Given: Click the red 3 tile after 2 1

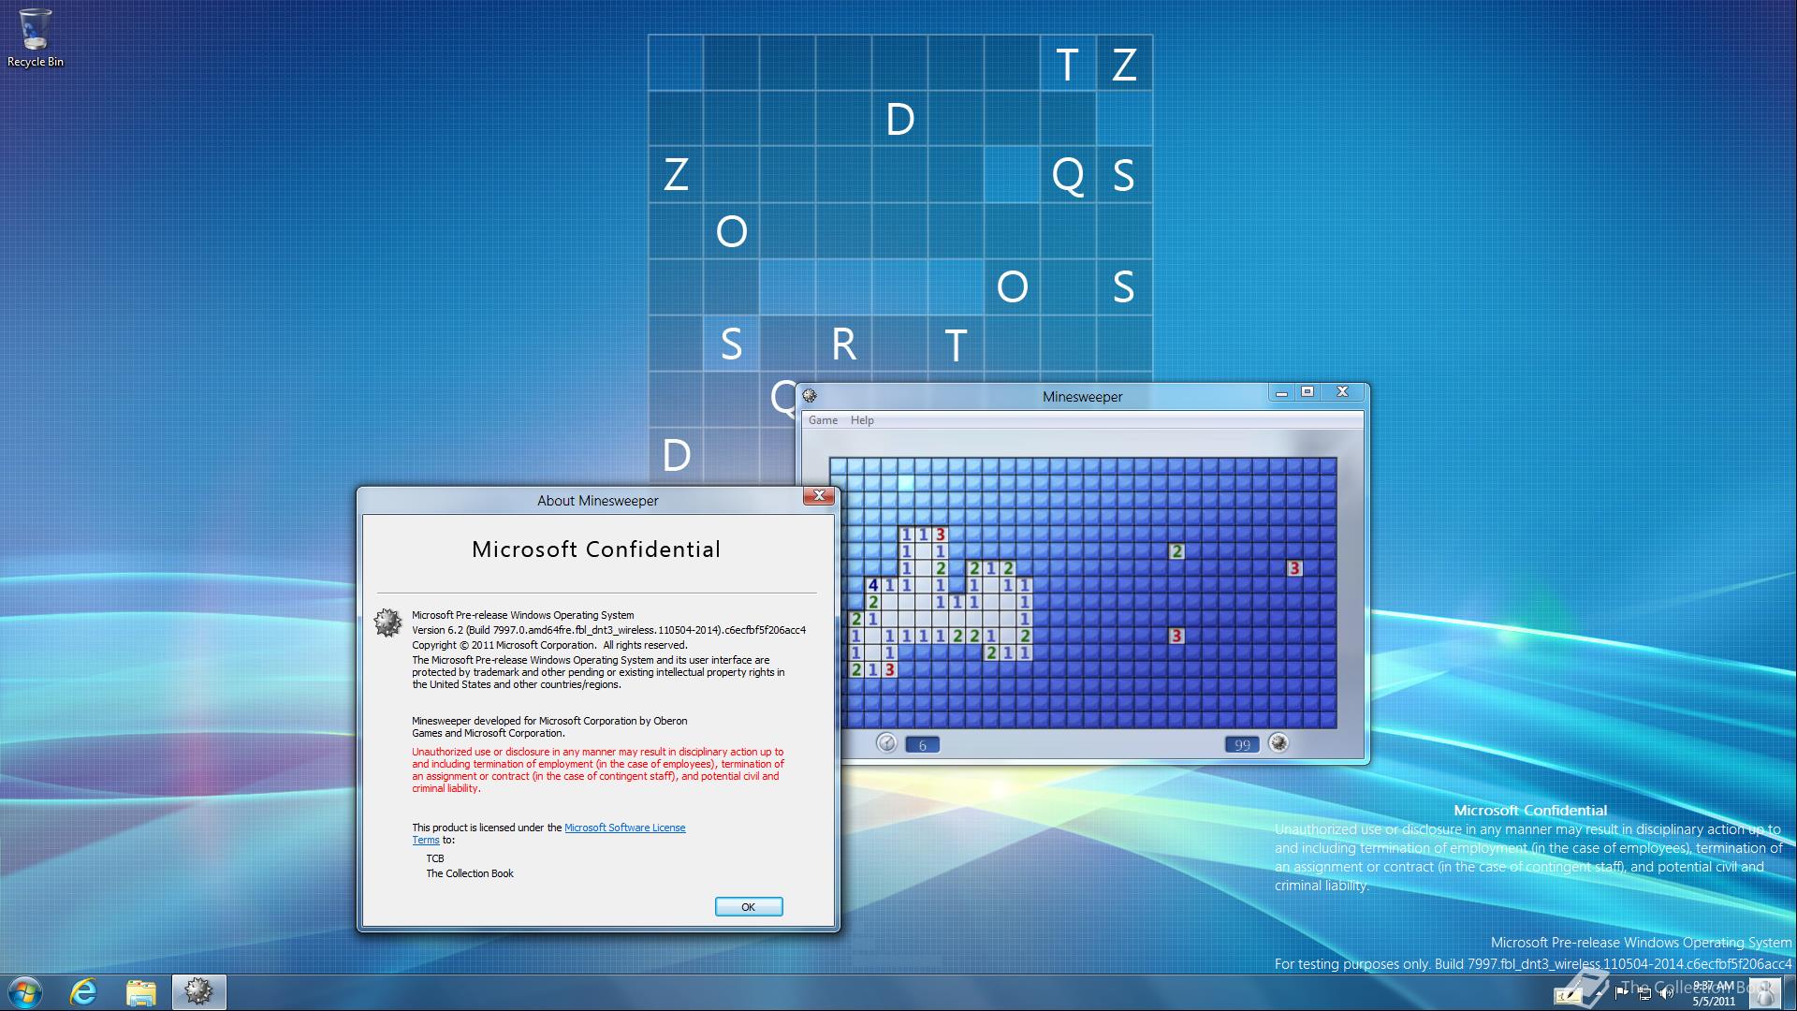Looking at the screenshot, I should click(889, 669).
